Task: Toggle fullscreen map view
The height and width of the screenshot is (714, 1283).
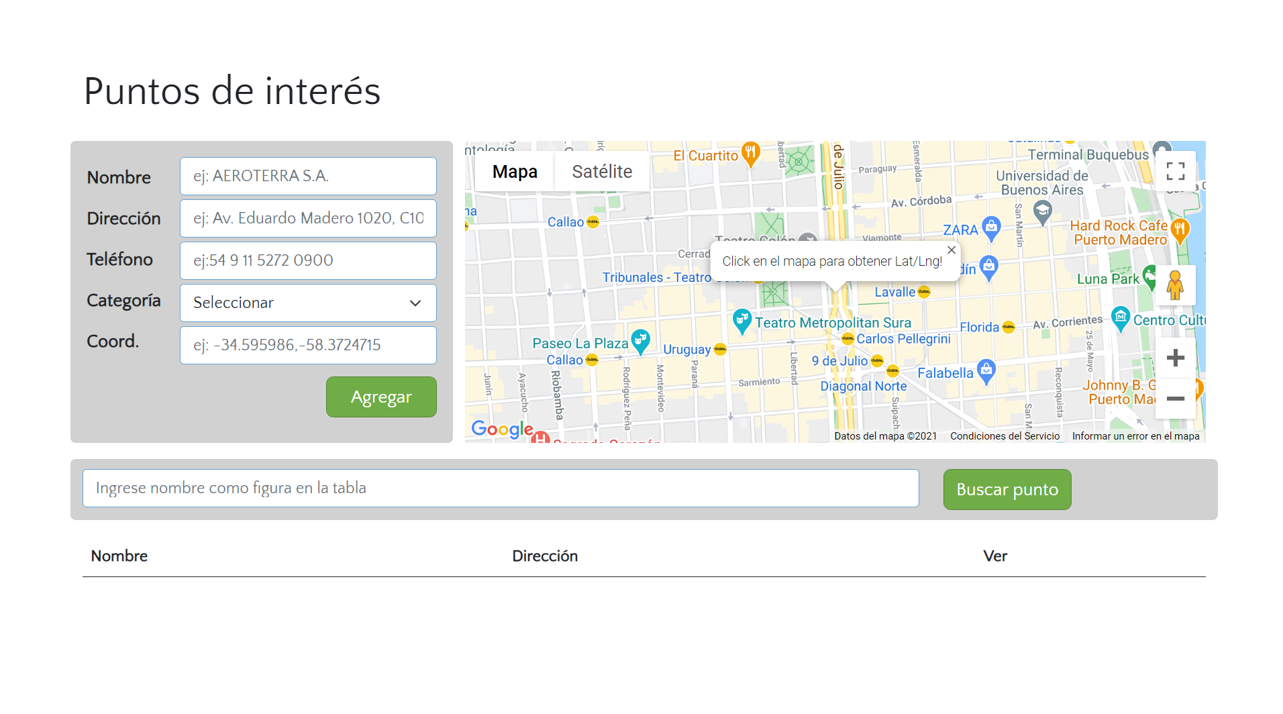Action: [x=1175, y=171]
